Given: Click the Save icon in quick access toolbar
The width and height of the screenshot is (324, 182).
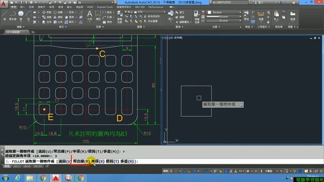Looking at the screenshot, I should pyautogui.click(x=21, y=3).
